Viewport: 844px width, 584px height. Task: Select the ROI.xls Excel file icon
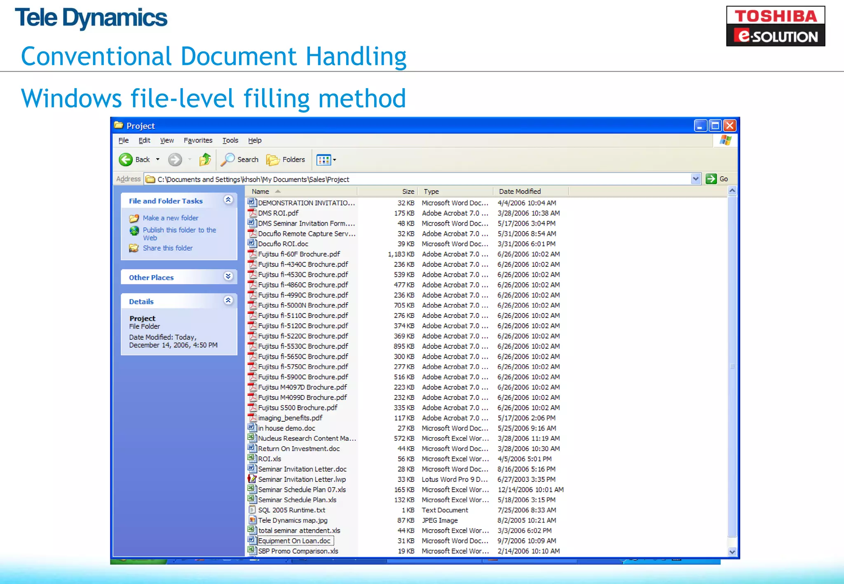pos(252,458)
